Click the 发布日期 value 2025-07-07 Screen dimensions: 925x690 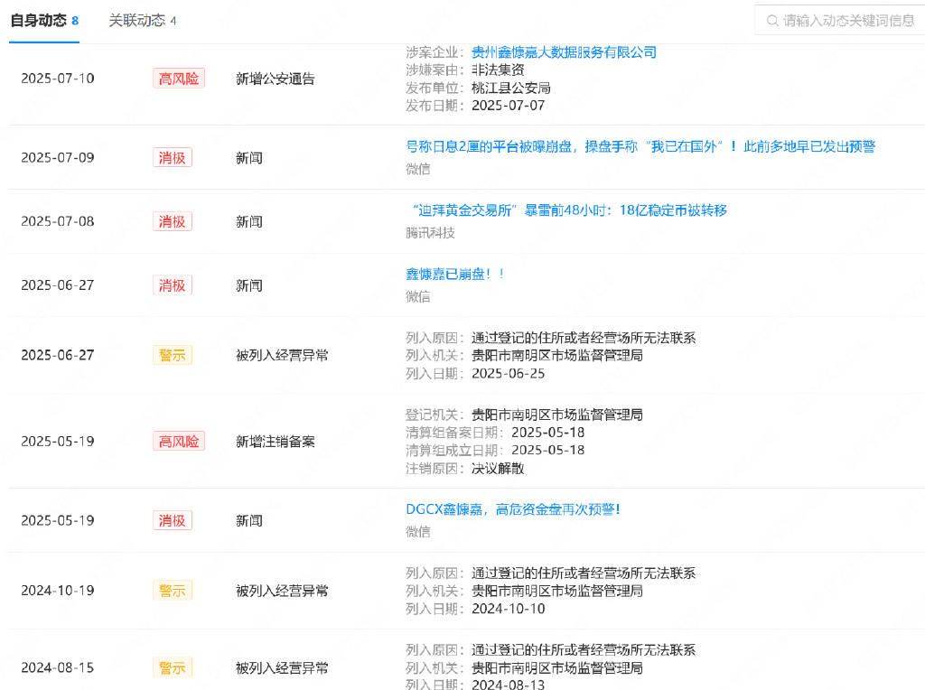508,106
